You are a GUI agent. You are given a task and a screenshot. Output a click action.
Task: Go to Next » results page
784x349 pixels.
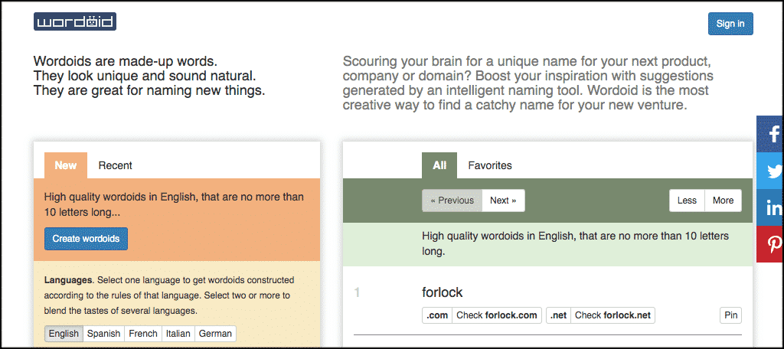coord(504,201)
